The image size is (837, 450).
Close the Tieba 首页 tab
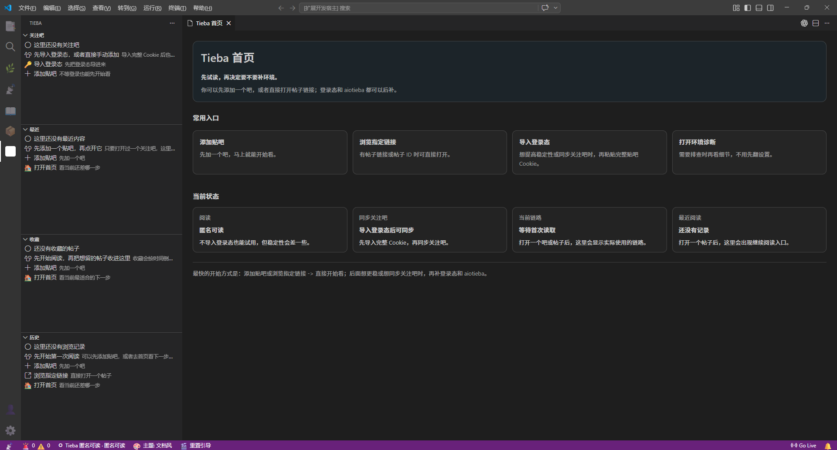[229, 23]
